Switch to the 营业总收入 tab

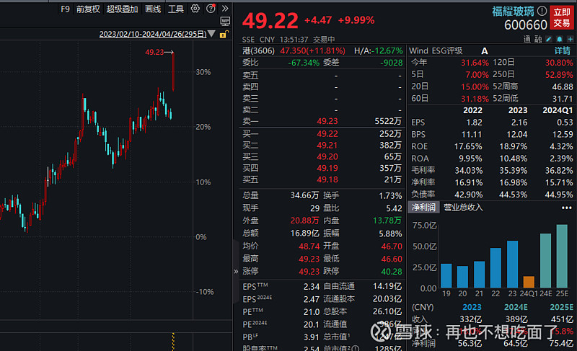(x=463, y=208)
